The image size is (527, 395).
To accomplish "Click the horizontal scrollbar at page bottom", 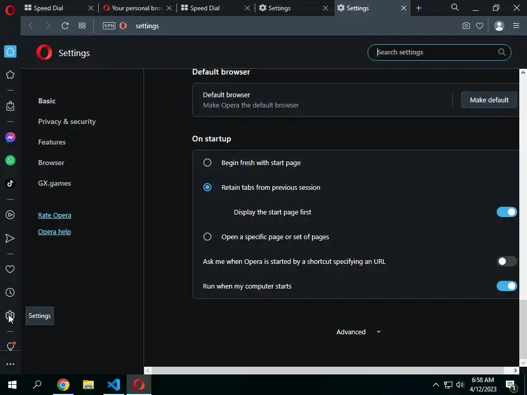I will [328, 370].
